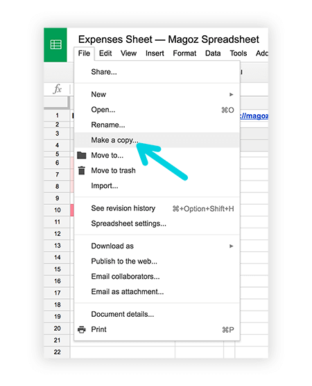The height and width of the screenshot is (386, 312).
Task: Select row header 22
Action: coord(57,352)
